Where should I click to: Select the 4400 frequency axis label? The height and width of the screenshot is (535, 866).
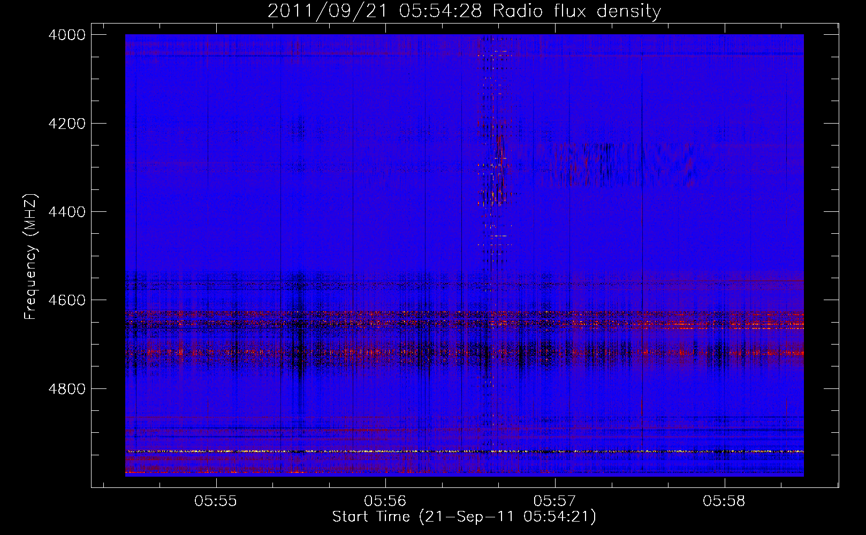pos(67,212)
